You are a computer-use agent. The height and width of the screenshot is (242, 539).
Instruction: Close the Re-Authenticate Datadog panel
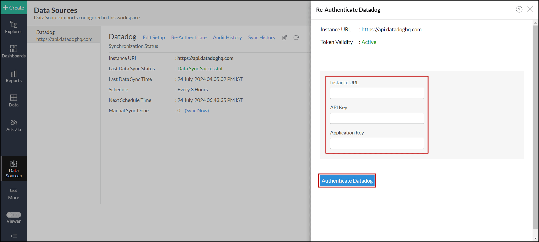point(530,9)
